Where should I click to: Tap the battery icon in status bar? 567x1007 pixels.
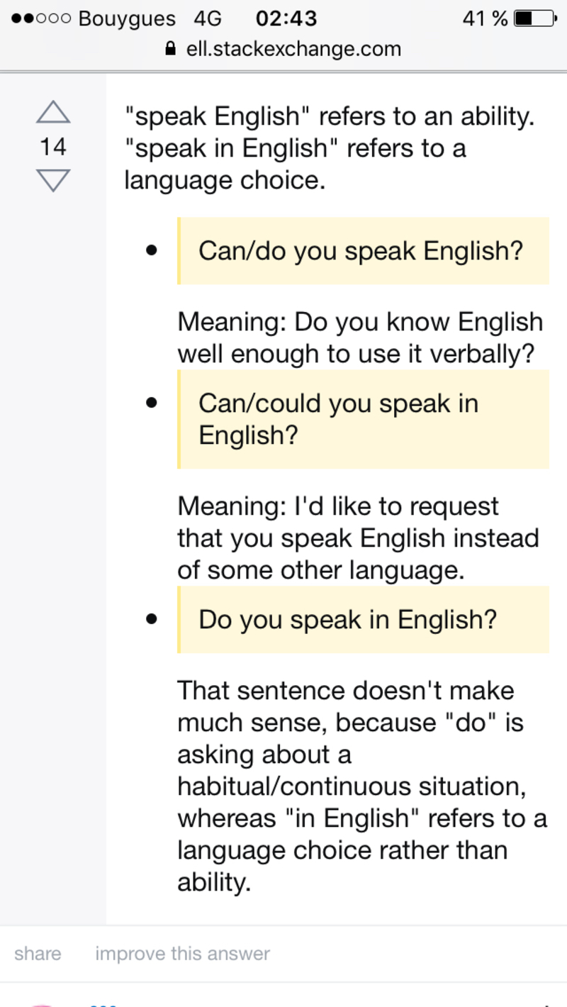pyautogui.click(x=534, y=18)
